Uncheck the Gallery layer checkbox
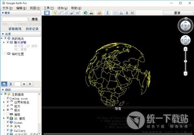Screen dimensions: 194x135 tap(8, 130)
